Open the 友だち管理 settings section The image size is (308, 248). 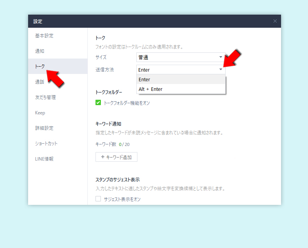(46, 97)
